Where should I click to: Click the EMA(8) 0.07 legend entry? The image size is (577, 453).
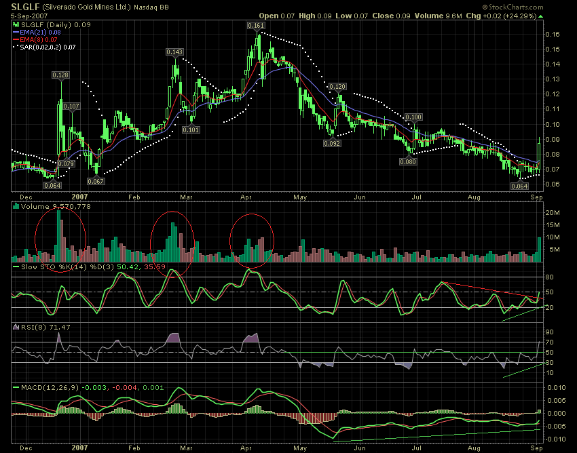pyautogui.click(x=39, y=40)
